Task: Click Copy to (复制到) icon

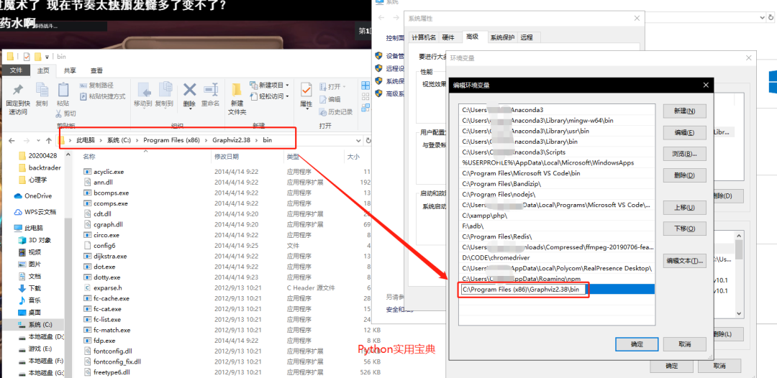Action: click(x=164, y=90)
